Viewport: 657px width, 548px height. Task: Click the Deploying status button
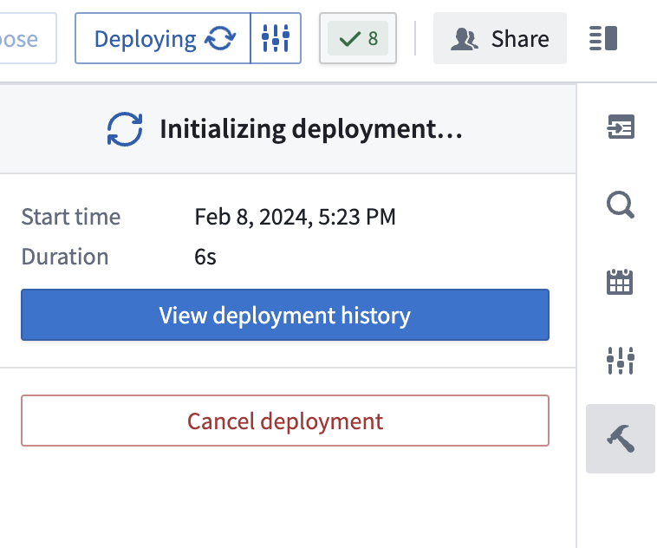coord(163,38)
